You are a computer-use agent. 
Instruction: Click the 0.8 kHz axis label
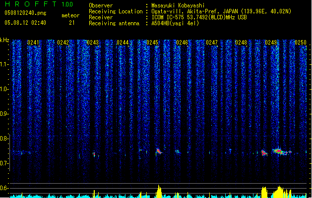tap(4, 139)
